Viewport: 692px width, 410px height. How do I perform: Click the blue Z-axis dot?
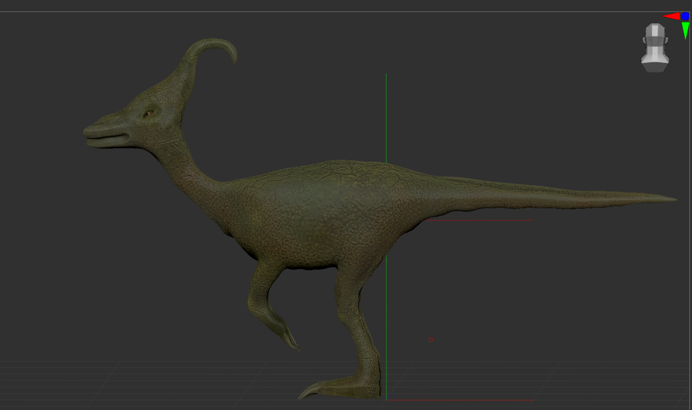tap(685, 16)
